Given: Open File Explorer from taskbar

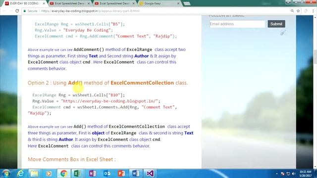Looking at the screenshot, I should coord(34,174).
